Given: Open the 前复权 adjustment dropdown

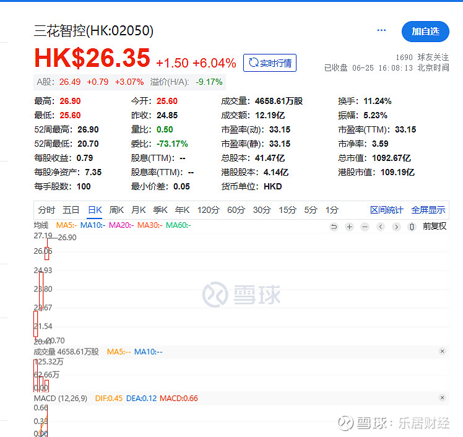Looking at the screenshot, I should [x=435, y=226].
